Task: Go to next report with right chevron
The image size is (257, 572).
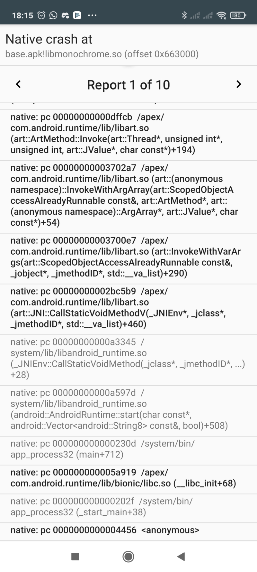Action: [x=238, y=84]
